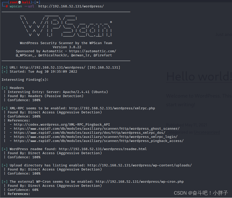Screen dimensions: 232x198
Task: Open the https://automattic.com/ sponsor link
Action: click(93, 51)
